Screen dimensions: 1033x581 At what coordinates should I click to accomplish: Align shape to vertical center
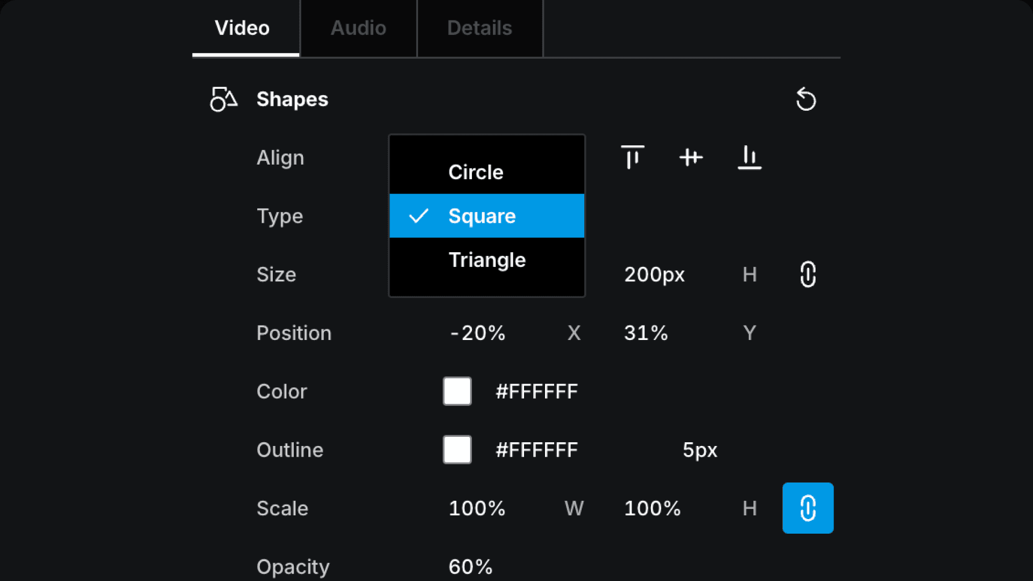[691, 157]
